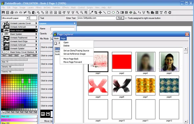Select the Crop tool

96,12
